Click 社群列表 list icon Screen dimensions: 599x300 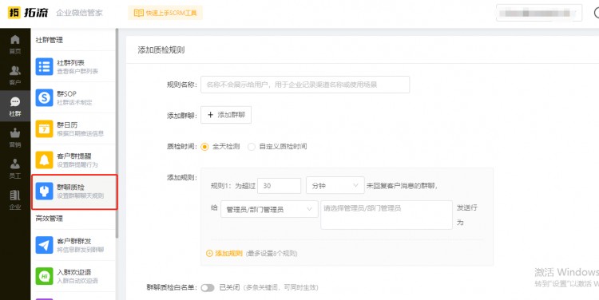pyautogui.click(x=44, y=67)
